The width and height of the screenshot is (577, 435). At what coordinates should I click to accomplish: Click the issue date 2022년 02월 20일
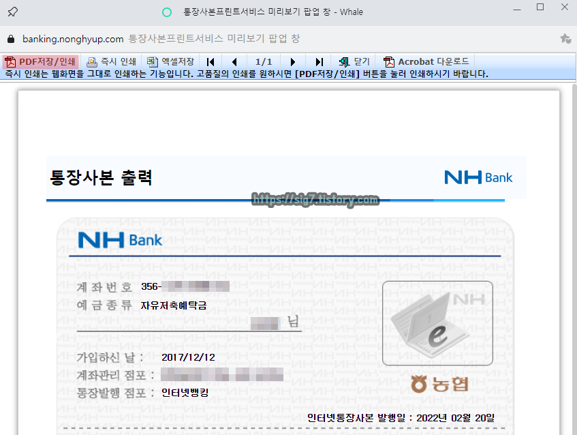coord(455,418)
